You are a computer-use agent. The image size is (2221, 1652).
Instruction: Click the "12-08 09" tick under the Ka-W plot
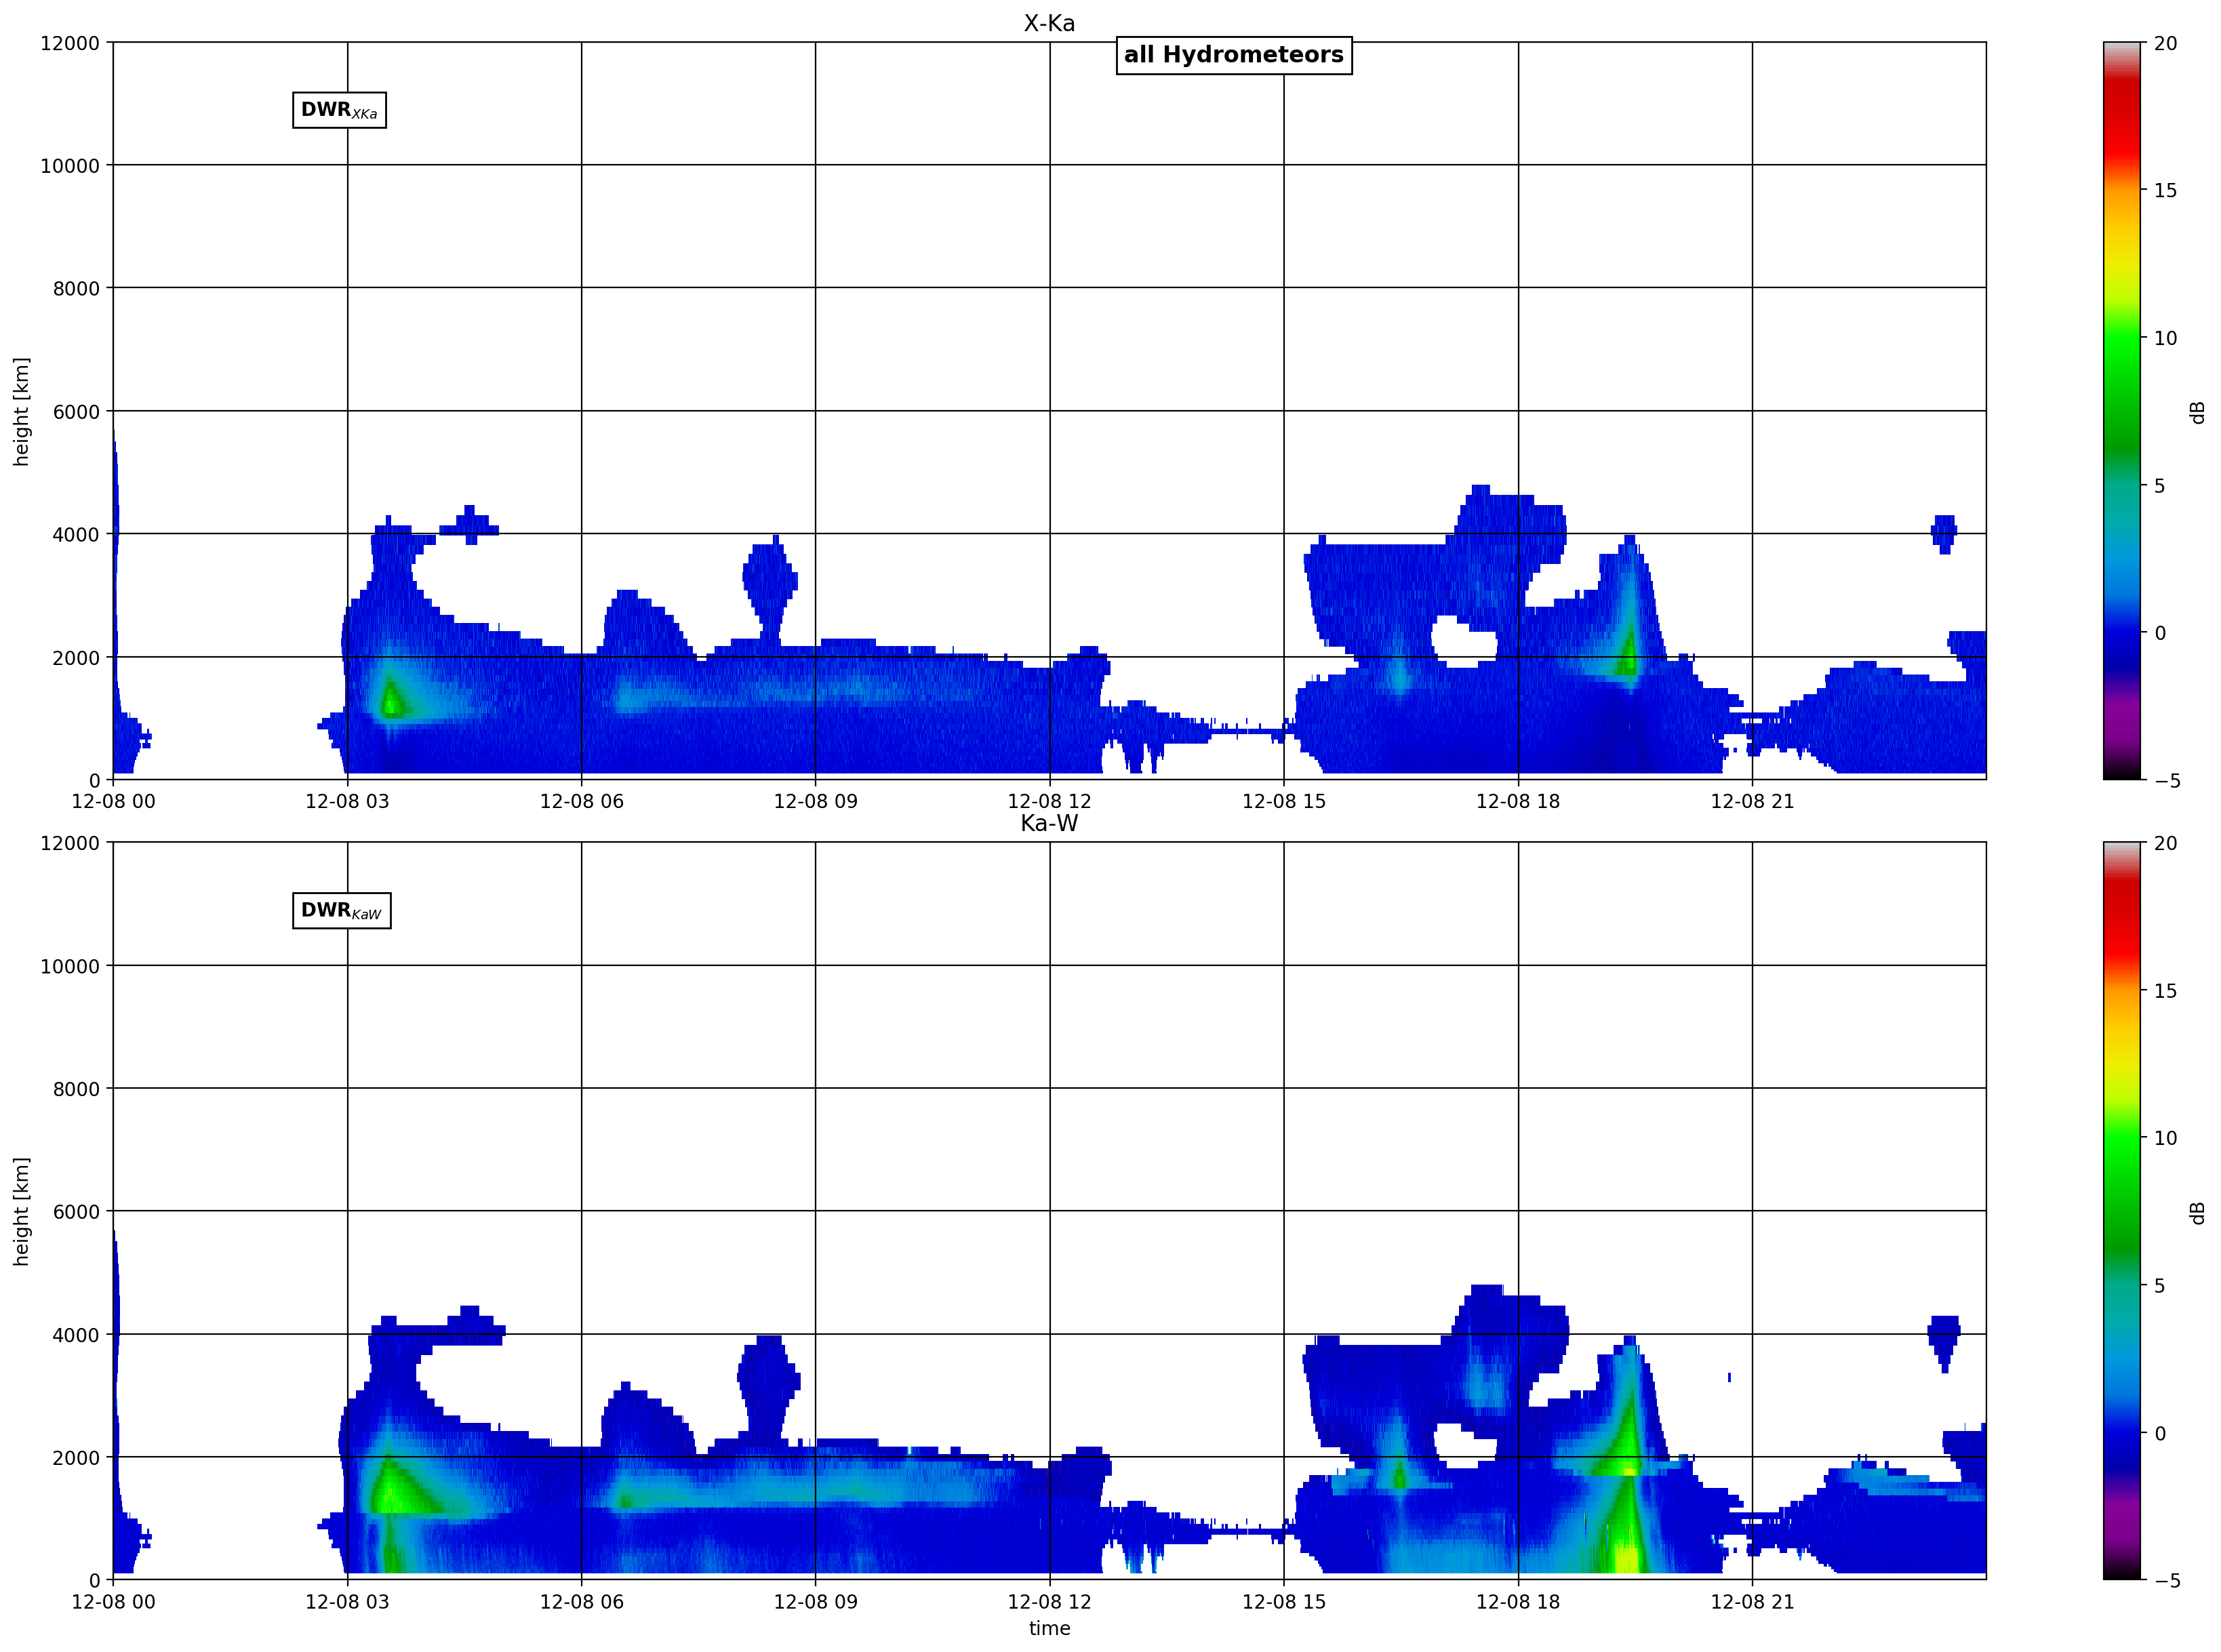(x=815, y=1601)
